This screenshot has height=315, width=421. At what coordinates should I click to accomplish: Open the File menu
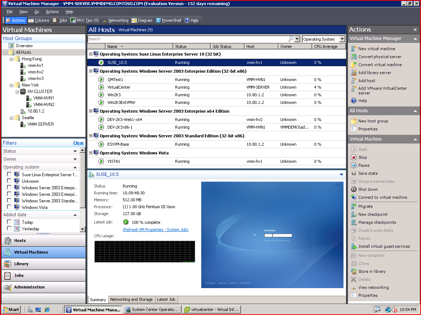pos(9,12)
